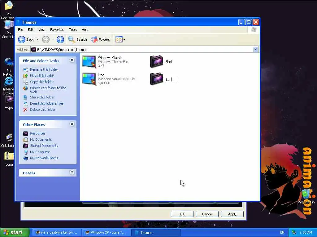Open My Network Places link

coord(44,158)
